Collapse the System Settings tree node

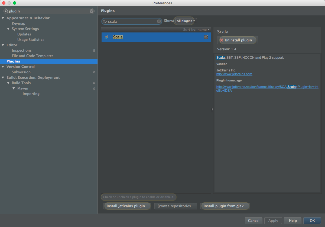[8, 29]
